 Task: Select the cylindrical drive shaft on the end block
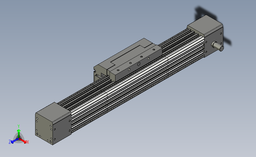point(218,46)
